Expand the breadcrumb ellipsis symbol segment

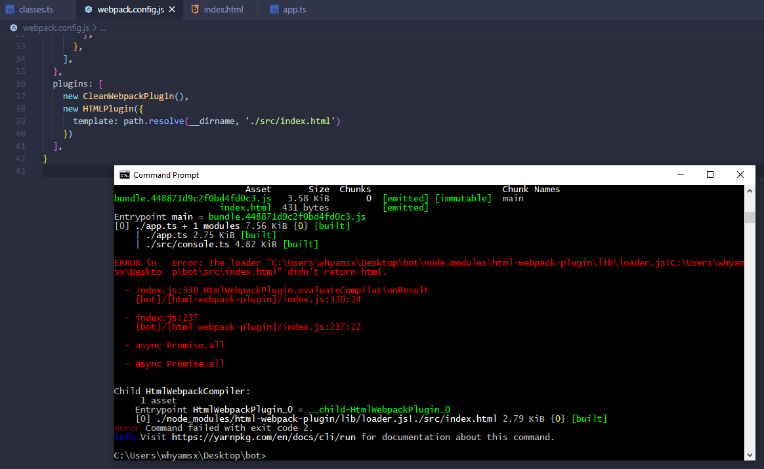[102, 28]
